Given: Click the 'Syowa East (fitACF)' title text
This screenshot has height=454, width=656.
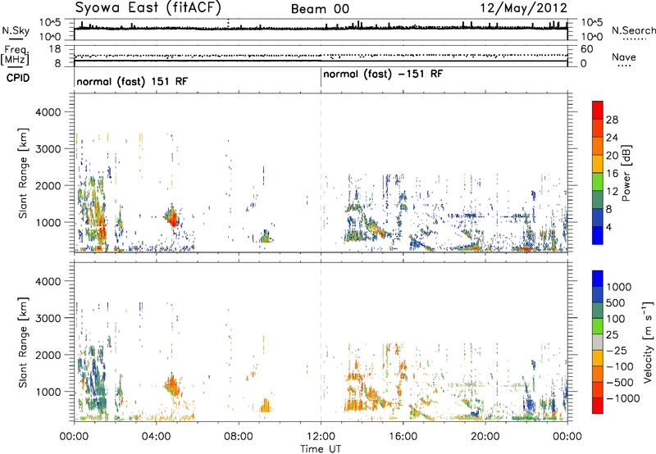Looking at the screenshot, I should [x=148, y=8].
